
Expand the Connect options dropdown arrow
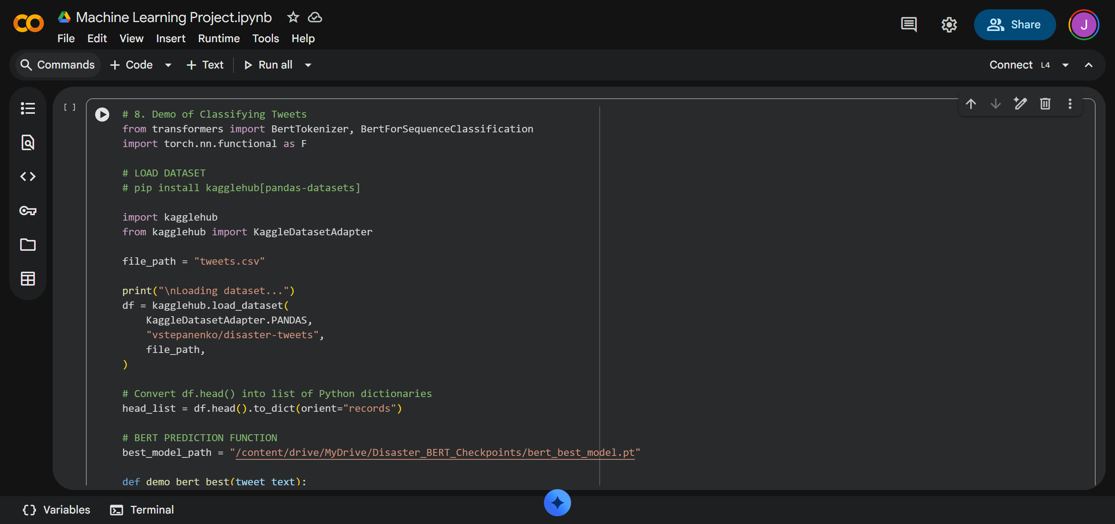[x=1065, y=65]
